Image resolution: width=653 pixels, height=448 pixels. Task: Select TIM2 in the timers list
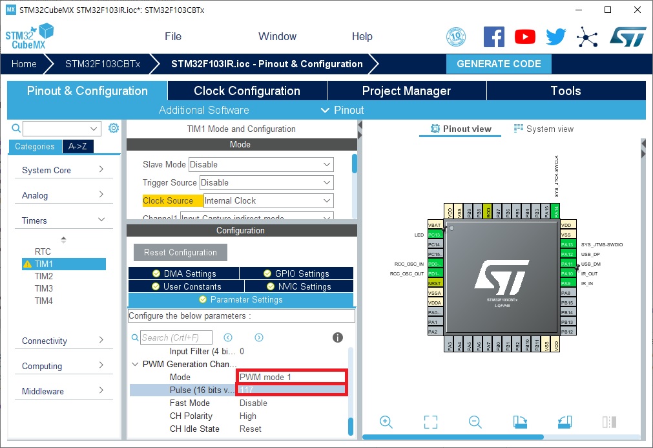tap(44, 276)
